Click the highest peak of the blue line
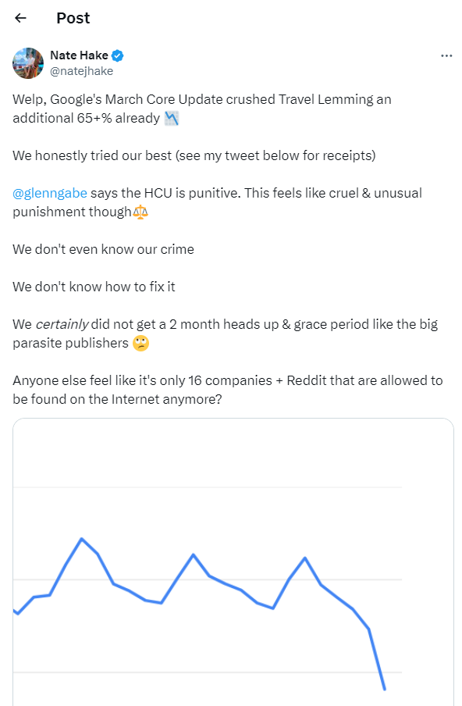The width and height of the screenshot is (462, 706). (x=81, y=539)
